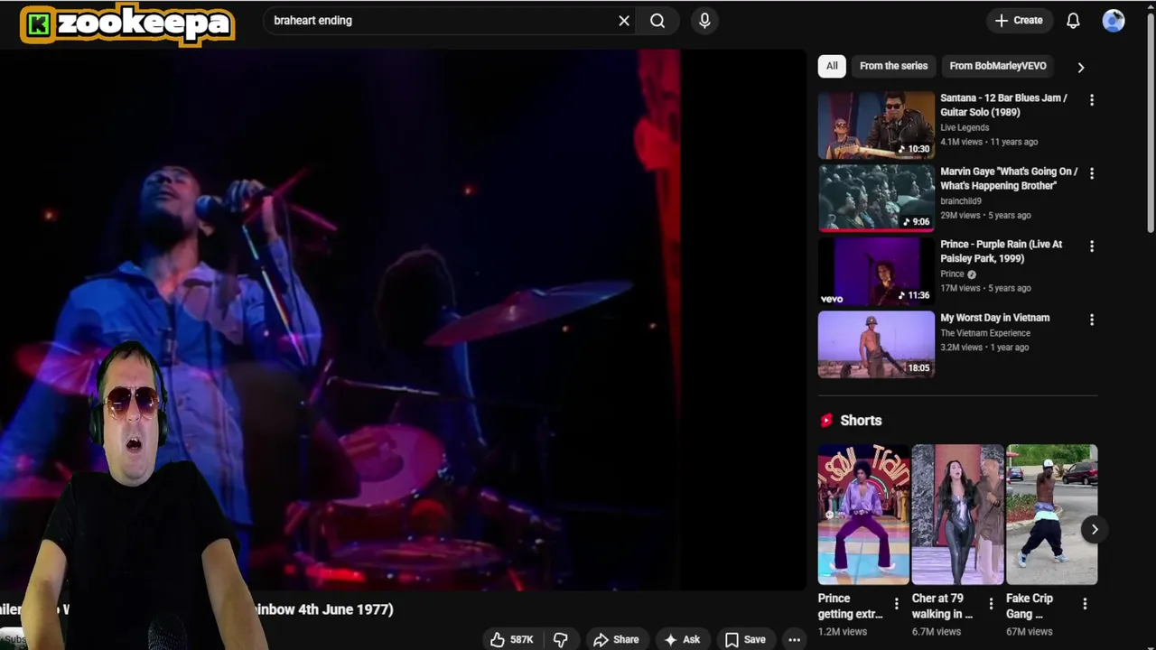The height and width of the screenshot is (650, 1156).
Task: Open the Cher at 79 walking short title
Action: click(943, 606)
